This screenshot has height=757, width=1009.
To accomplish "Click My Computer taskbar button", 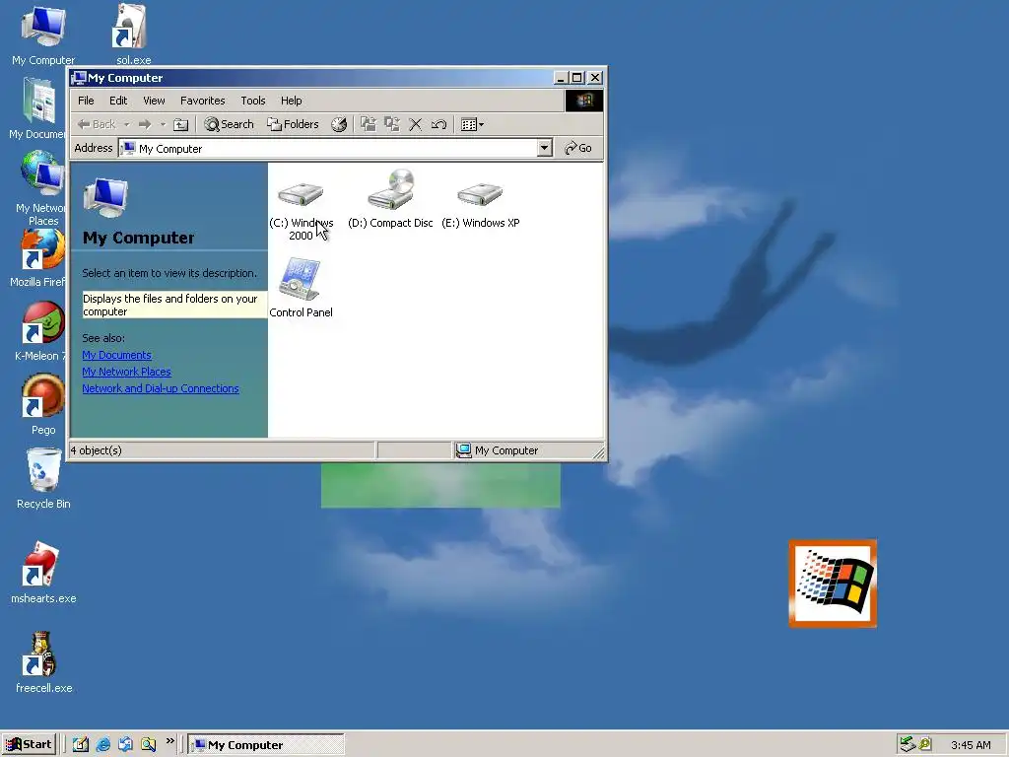I will pos(266,745).
